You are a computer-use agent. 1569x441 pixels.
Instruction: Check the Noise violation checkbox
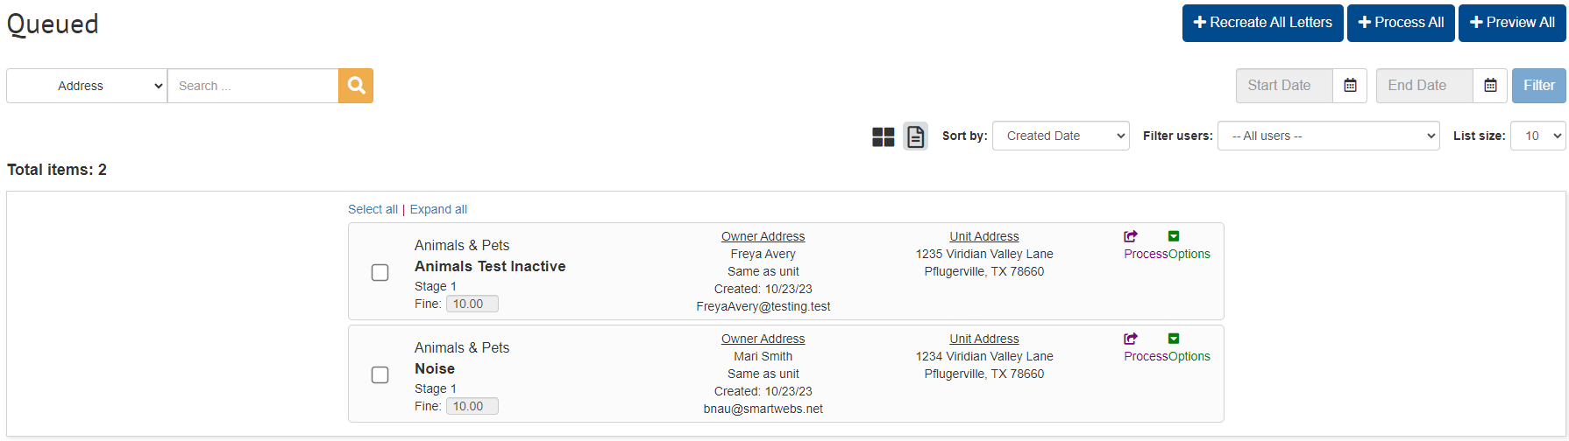click(380, 374)
